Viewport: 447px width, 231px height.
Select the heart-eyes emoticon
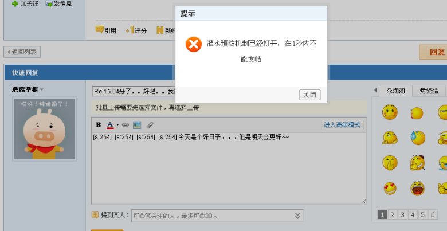(x=390, y=188)
